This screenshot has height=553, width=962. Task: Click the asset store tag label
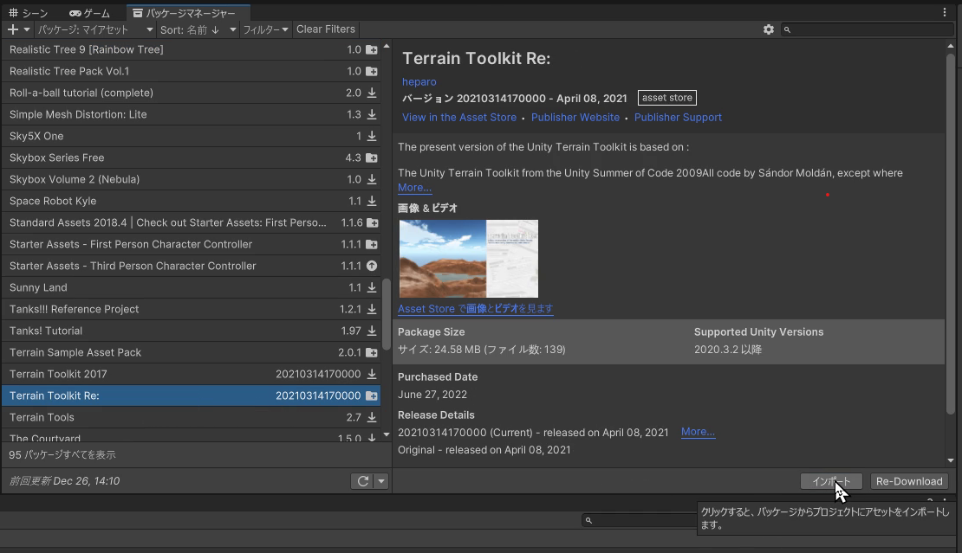tap(666, 98)
